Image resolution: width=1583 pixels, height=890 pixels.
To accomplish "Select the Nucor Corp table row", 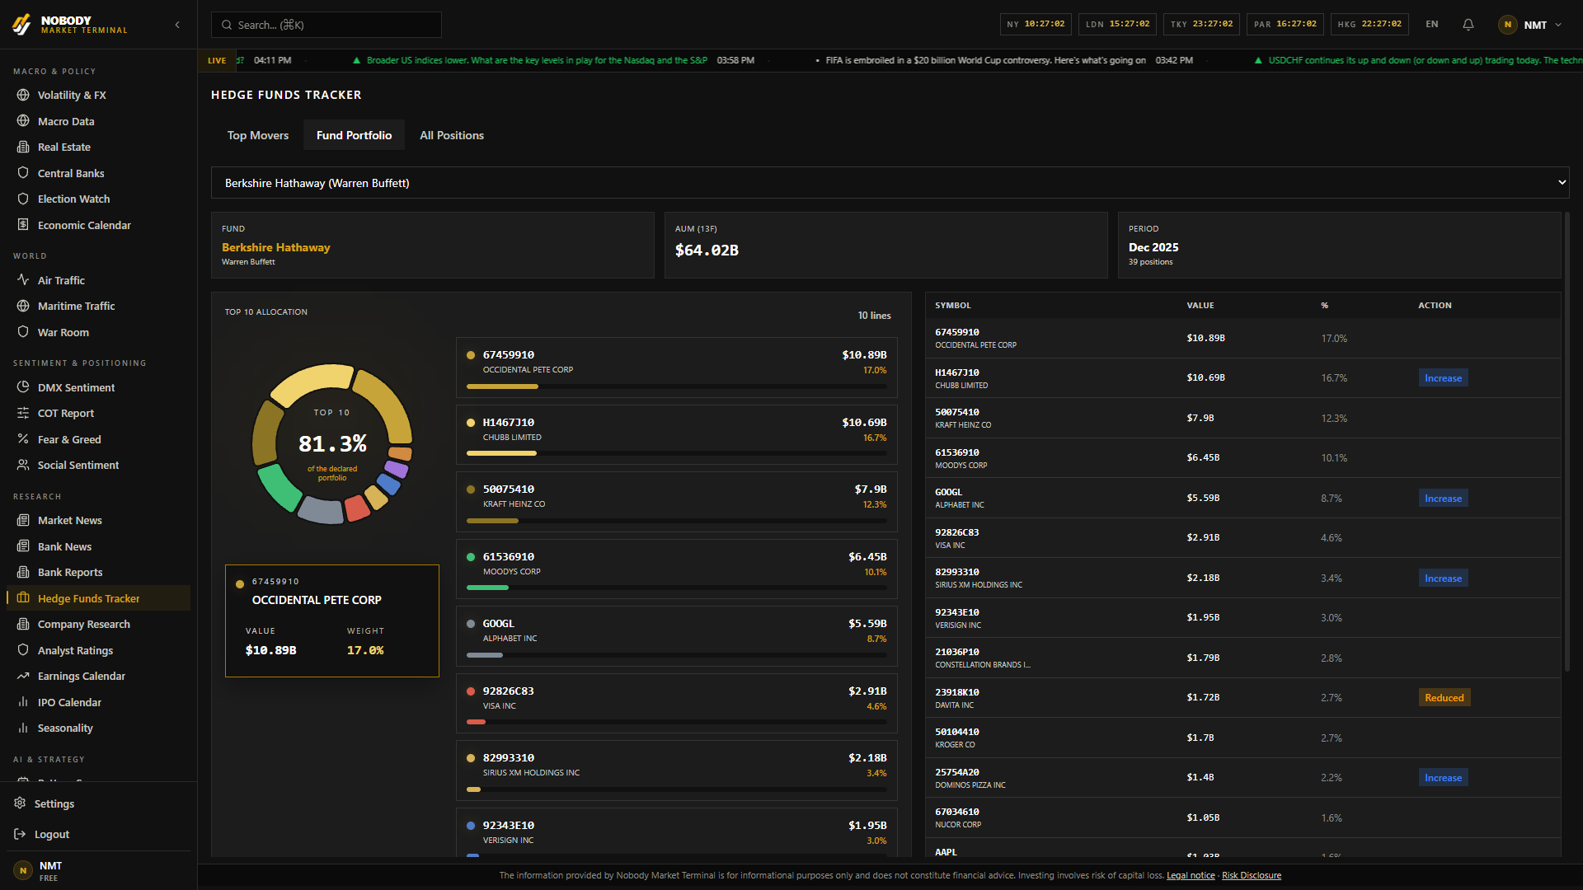I will click(1243, 817).
